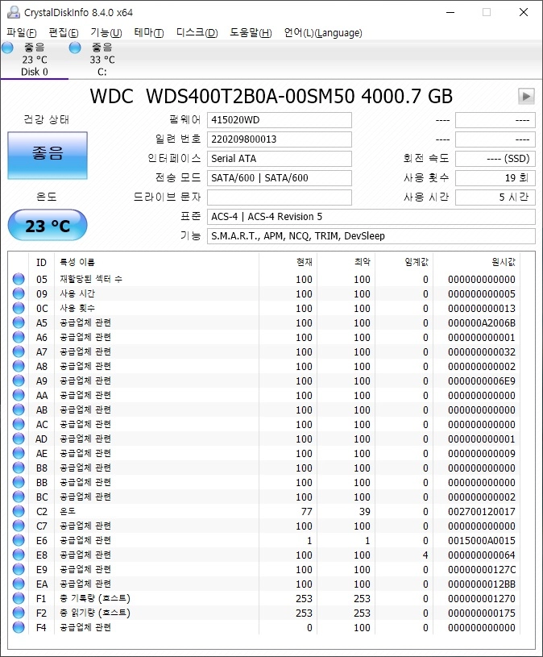The width and height of the screenshot is (543, 657).
Task: Click the status icon of row AB
Action: tap(19, 410)
